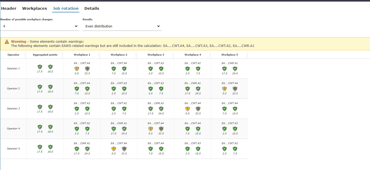Viewport: 370px width, 170px height.
Task: Click green shield showing 17.5 for Operator 1
Action: click(x=40, y=67)
